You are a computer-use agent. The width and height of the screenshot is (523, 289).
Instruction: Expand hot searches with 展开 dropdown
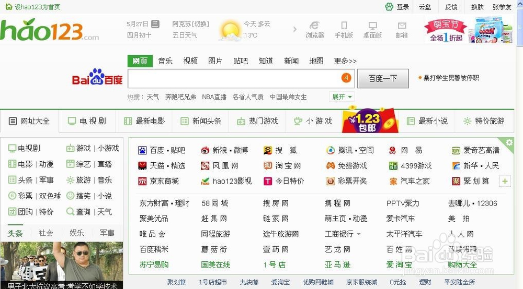[342, 97]
